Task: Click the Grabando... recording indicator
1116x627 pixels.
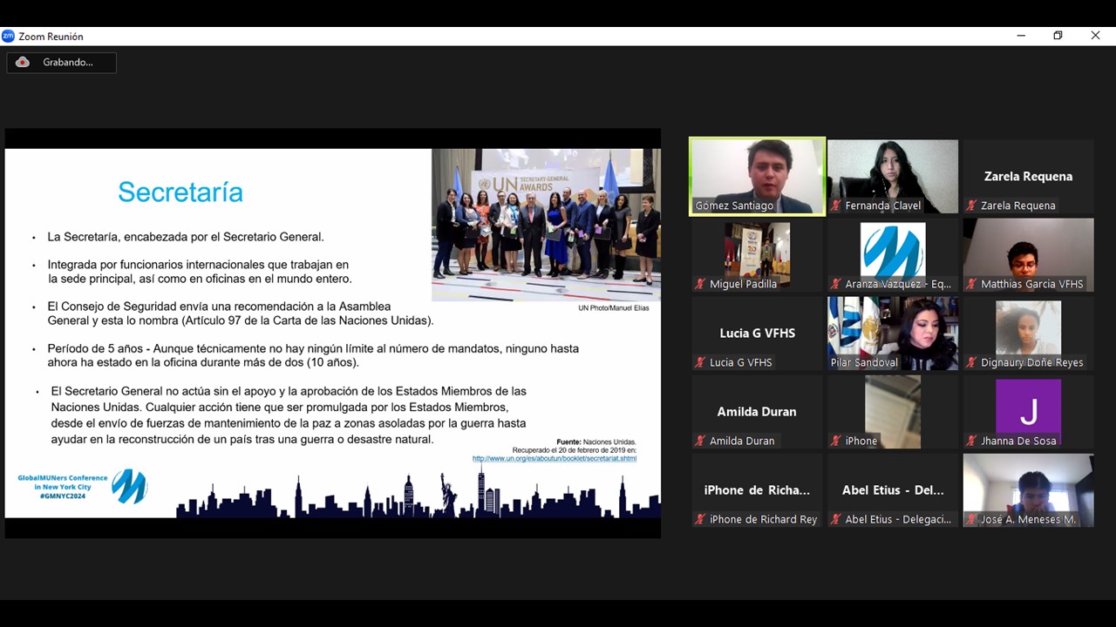Action: [61, 62]
